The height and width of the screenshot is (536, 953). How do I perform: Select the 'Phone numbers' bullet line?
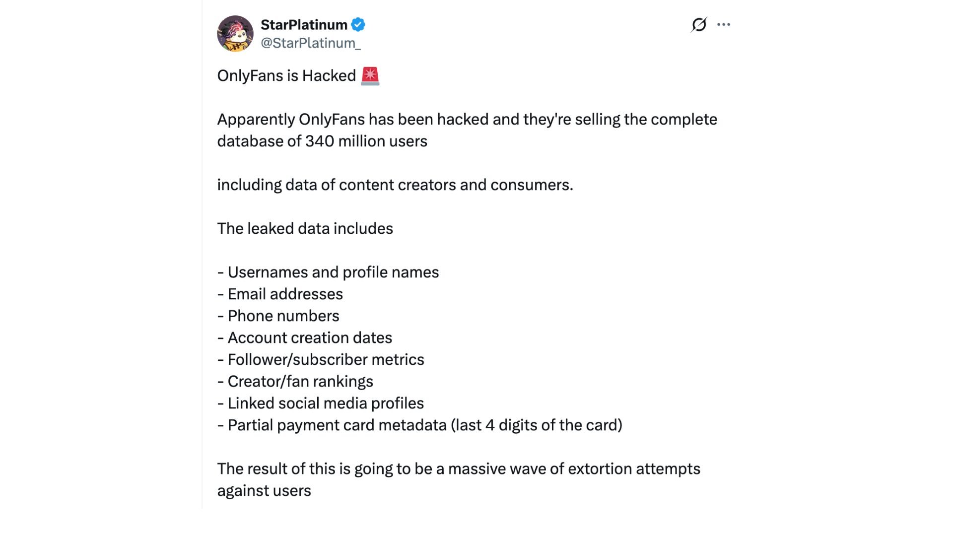(278, 316)
